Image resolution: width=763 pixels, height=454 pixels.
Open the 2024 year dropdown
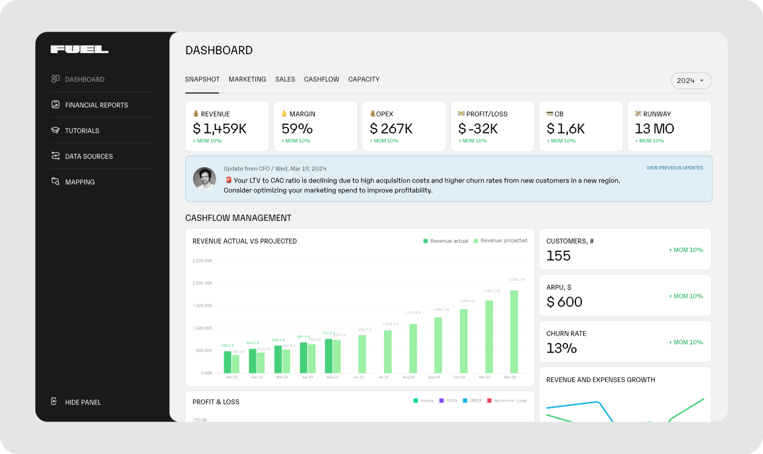tap(691, 80)
